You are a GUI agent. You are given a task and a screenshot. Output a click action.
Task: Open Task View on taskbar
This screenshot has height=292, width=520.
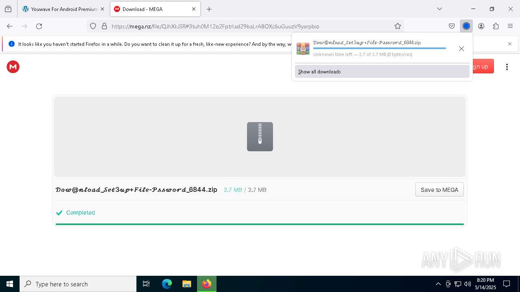click(146, 284)
